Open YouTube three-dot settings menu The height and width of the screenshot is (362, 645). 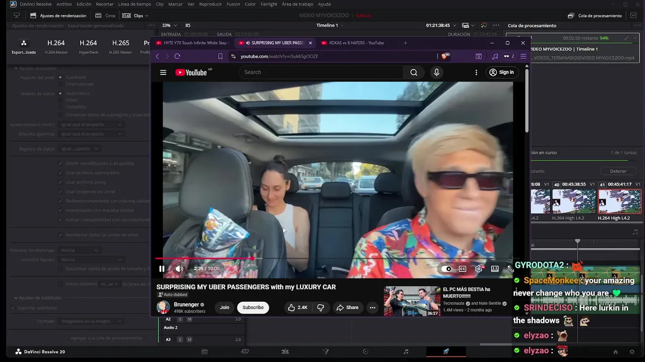click(x=476, y=72)
